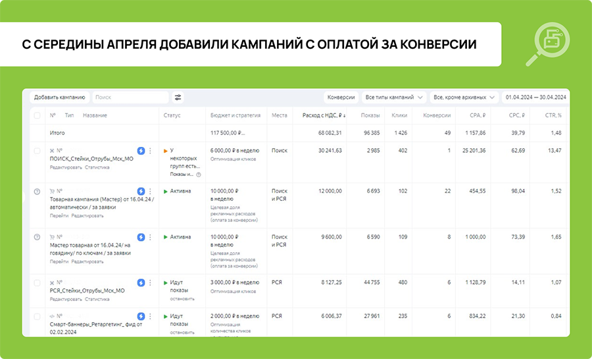This screenshot has width=592, height=359.
Task: Click the spend value 12 000,00
Action: 330,191
